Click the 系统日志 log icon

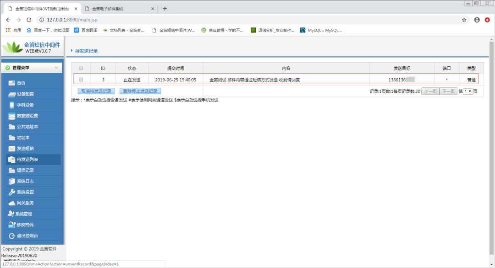[x=11, y=181]
